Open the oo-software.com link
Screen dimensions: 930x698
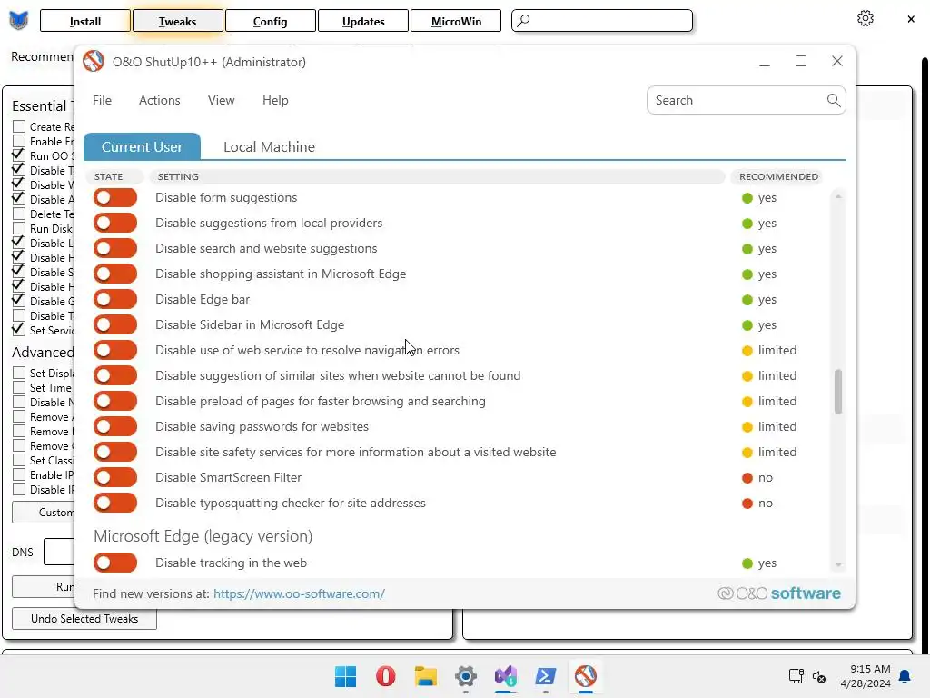point(299,593)
